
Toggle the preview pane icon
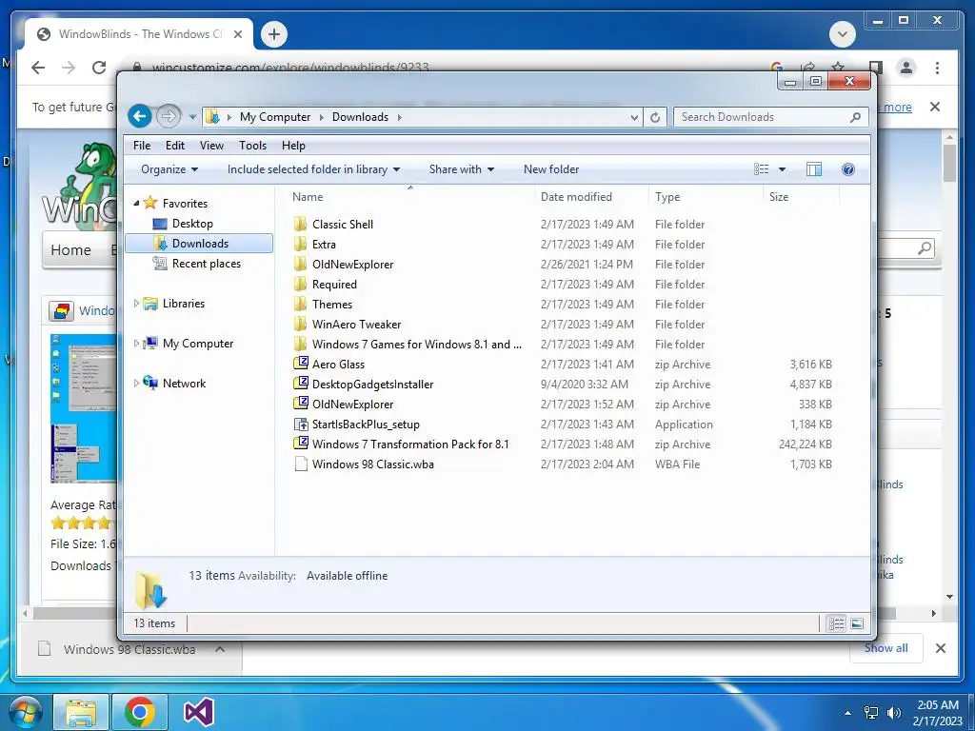tap(814, 169)
